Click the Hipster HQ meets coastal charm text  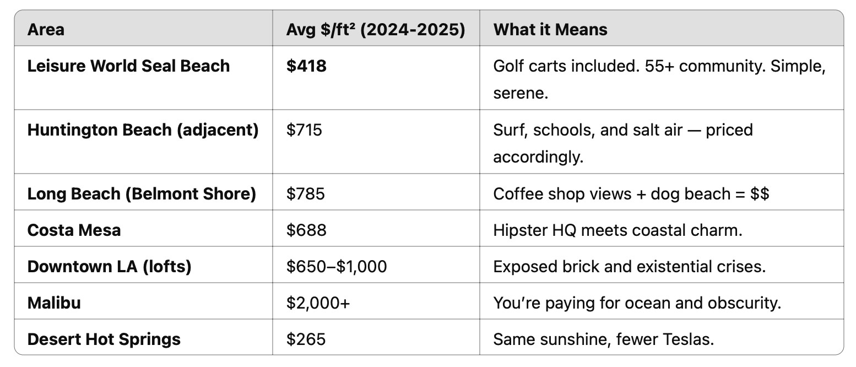pyautogui.click(x=617, y=230)
